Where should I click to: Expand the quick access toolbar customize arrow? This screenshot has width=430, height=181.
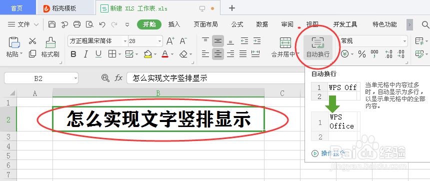tap(127, 24)
